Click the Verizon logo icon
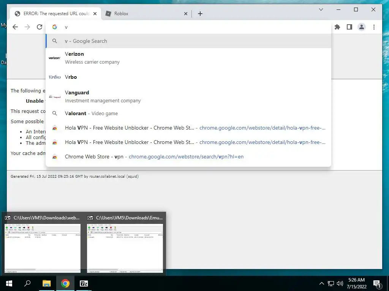Screen dimensions: 389x291 (55, 58)
